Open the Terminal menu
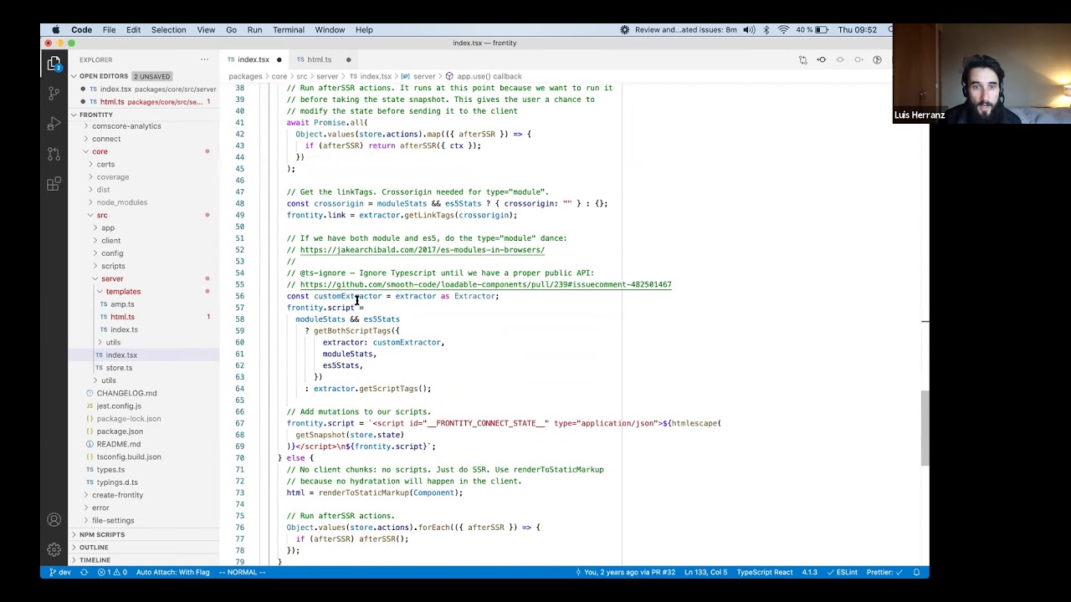This screenshot has height=602, width=1071. [288, 29]
